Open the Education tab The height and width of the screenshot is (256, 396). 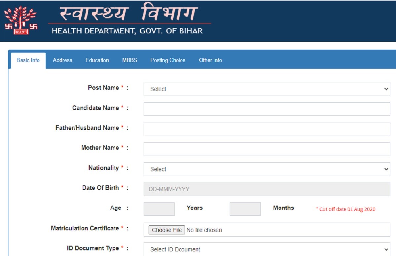click(97, 60)
